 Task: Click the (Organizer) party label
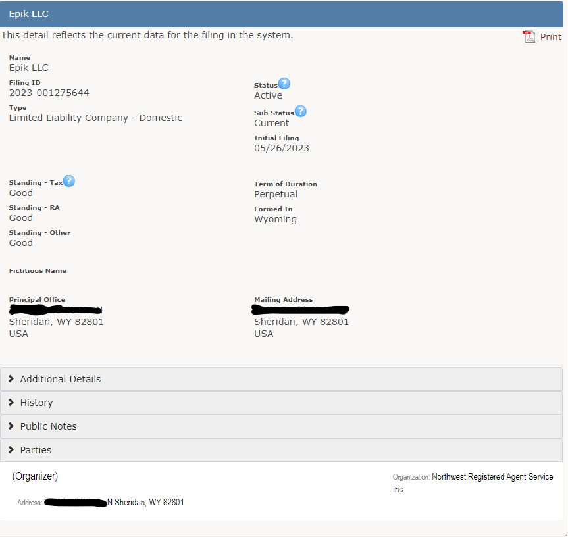tap(35, 476)
